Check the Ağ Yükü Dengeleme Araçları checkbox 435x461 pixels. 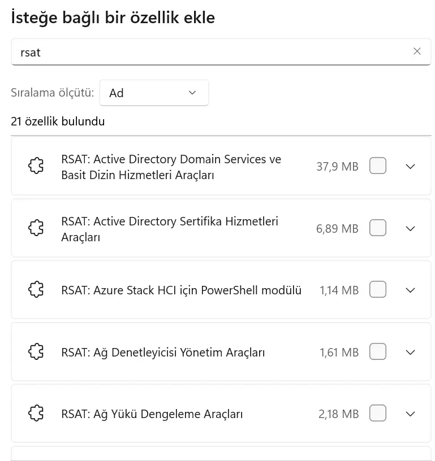377,414
